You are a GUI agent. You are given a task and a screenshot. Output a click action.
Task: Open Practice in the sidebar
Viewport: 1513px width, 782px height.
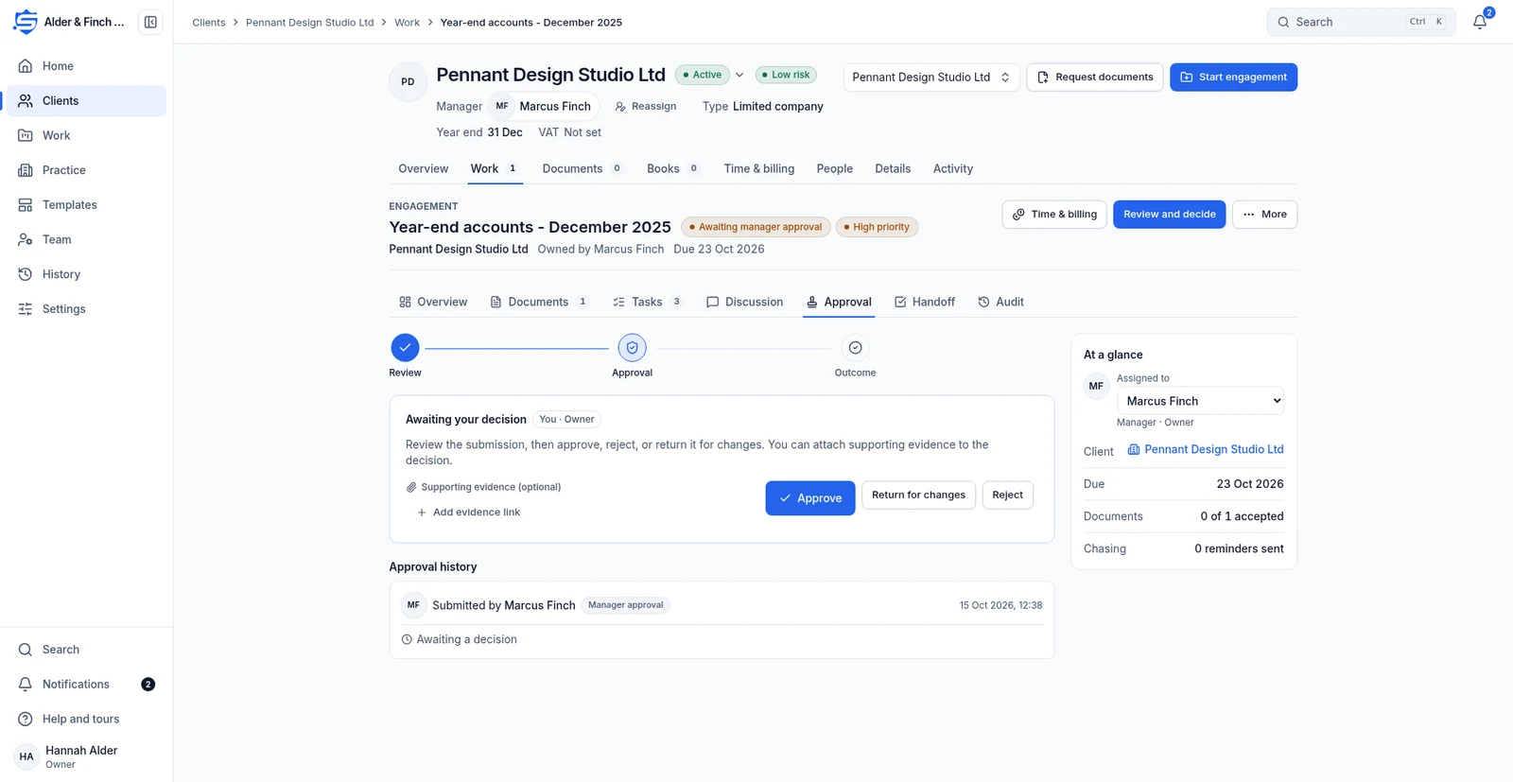coord(86,170)
